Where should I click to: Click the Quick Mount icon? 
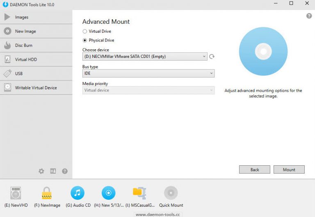(x=171, y=193)
